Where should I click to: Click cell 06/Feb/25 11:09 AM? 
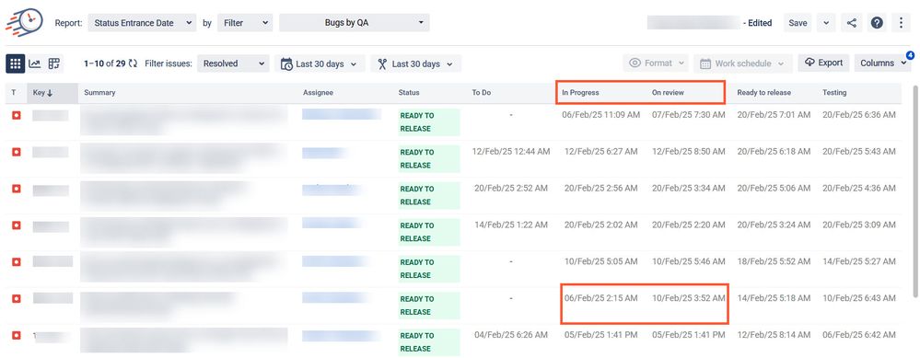[x=600, y=115]
